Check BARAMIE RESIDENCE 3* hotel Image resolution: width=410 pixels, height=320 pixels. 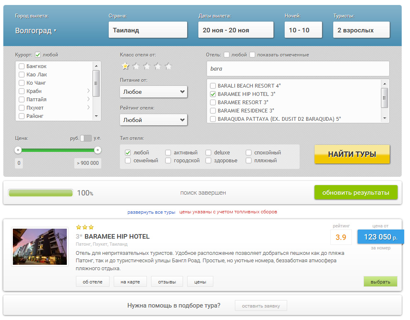click(213, 110)
